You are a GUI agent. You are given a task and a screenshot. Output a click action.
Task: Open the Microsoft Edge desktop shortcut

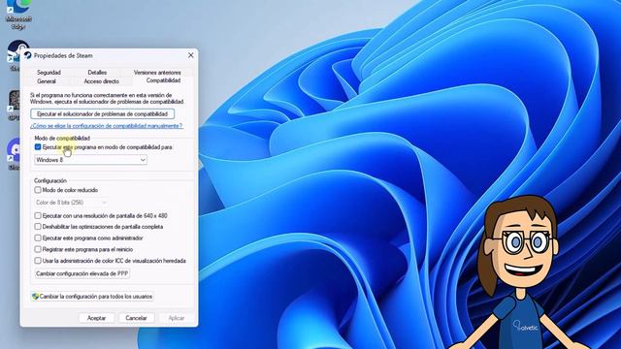click(18, 14)
